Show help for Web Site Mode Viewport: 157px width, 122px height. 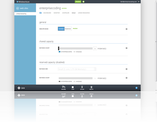pyautogui.click(x=127, y=29)
